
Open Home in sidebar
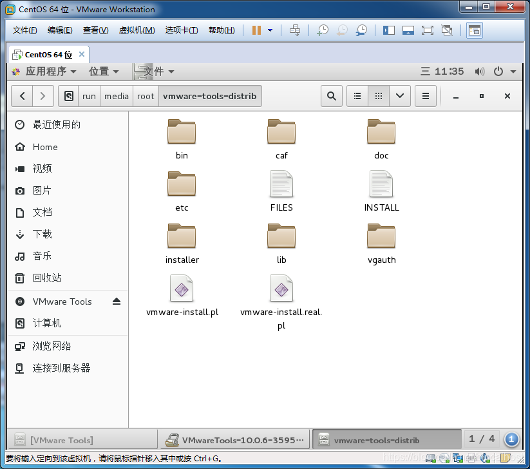tap(68, 147)
